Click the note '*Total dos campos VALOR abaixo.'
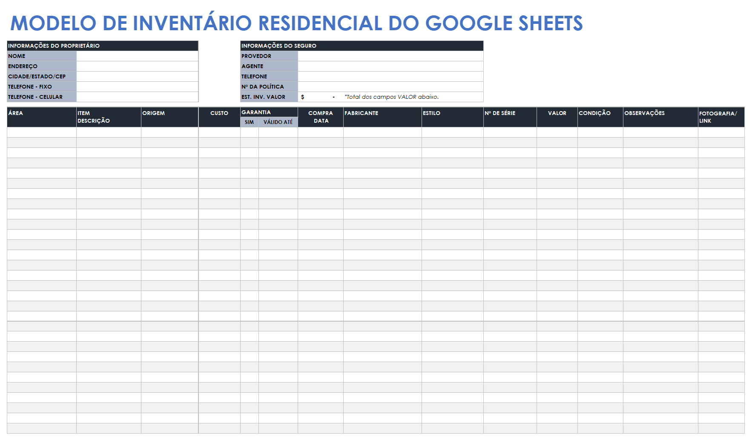This screenshot has height=440, width=752. point(391,97)
